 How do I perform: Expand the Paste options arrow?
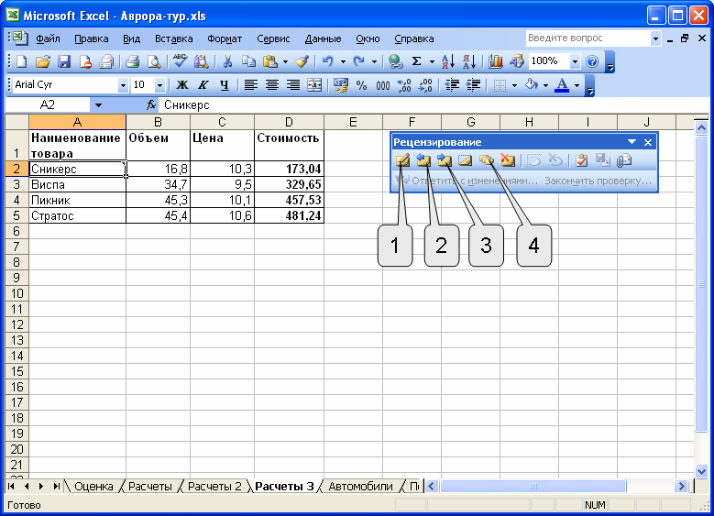pos(286,61)
